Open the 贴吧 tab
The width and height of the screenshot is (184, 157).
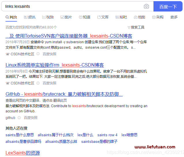click(x=121, y=17)
